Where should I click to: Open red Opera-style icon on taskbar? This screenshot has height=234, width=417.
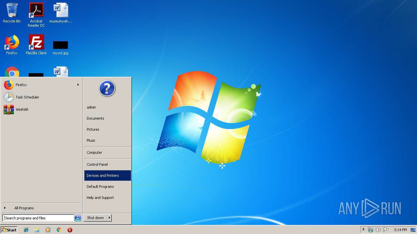coord(70,230)
